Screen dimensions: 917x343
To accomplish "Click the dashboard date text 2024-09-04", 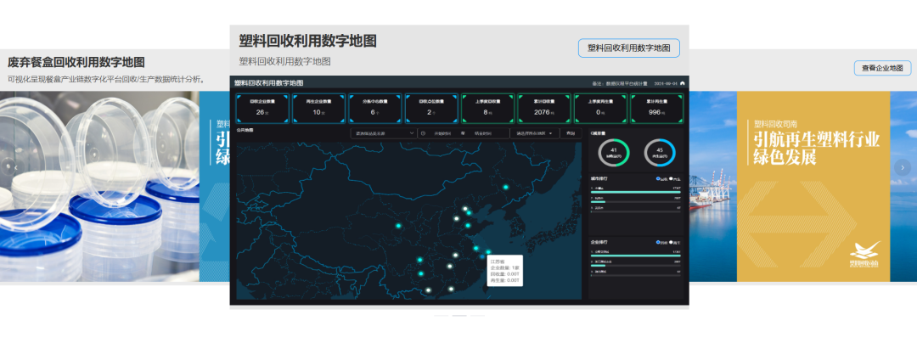I will click(666, 83).
